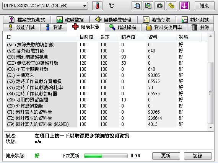Save screenshot using the camera icon

click(x=159, y=6)
